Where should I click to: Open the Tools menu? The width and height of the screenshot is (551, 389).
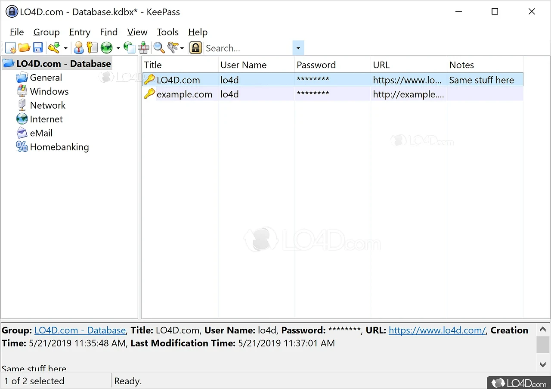point(167,32)
